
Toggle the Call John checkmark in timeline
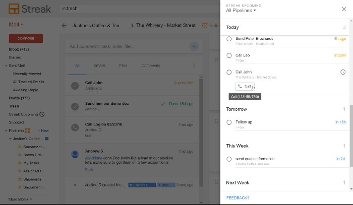coord(75,86)
